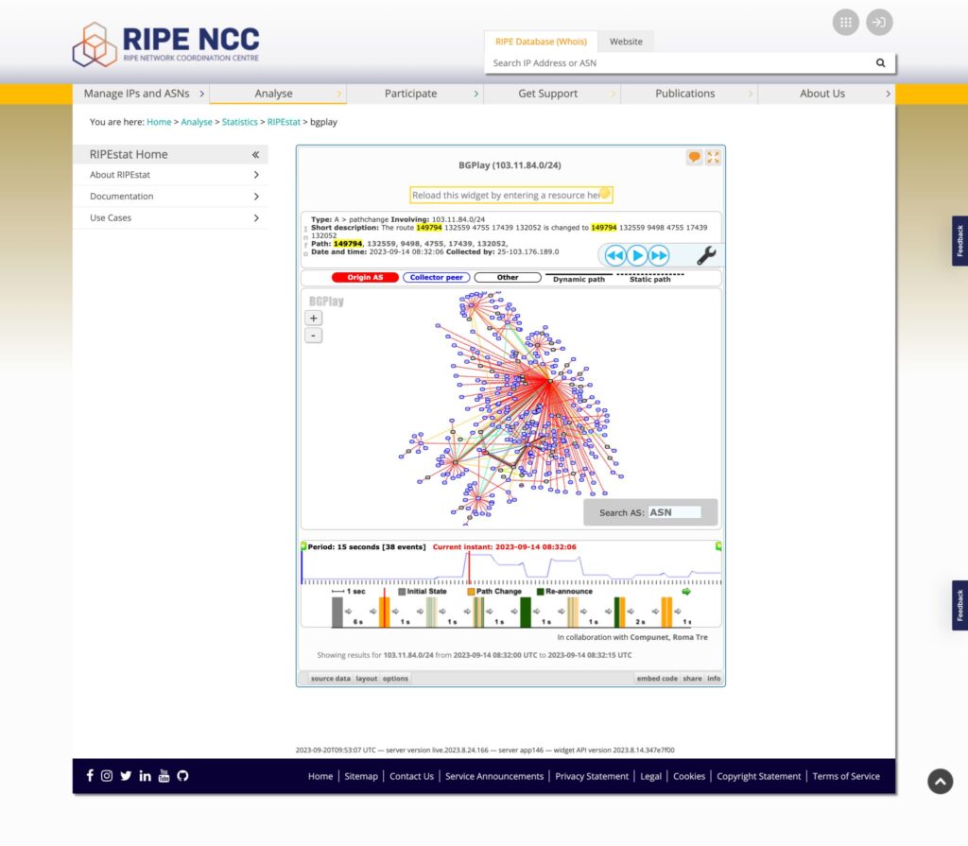Click the RIPE NCC logo

166,43
